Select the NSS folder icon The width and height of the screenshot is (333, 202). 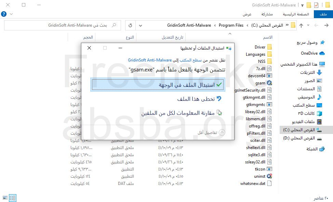click(x=269, y=62)
